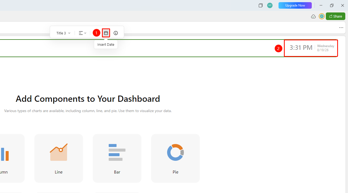Viewport: 348px width, 193px height.
Task: Click the 8/19/26 date text
Action: click(323, 50)
